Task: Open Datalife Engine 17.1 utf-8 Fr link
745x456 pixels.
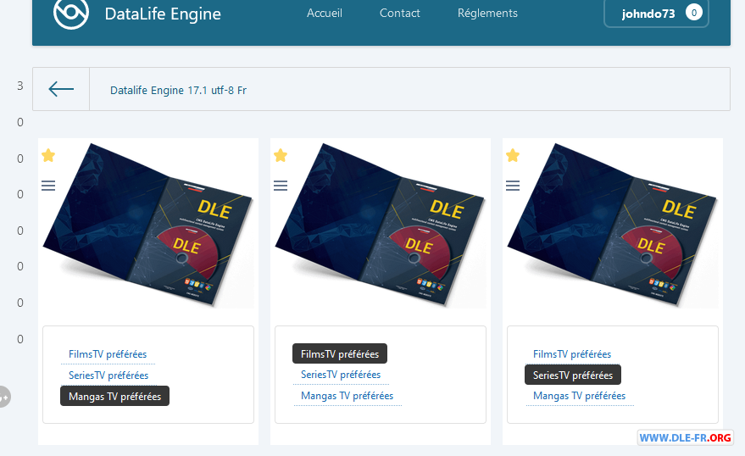Action: (x=178, y=91)
